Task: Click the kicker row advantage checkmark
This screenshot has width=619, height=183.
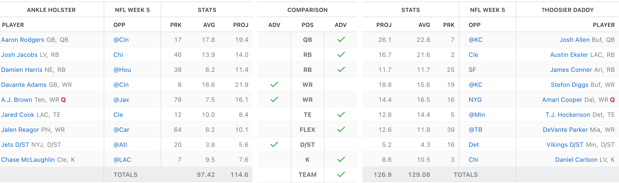Action: point(341,159)
